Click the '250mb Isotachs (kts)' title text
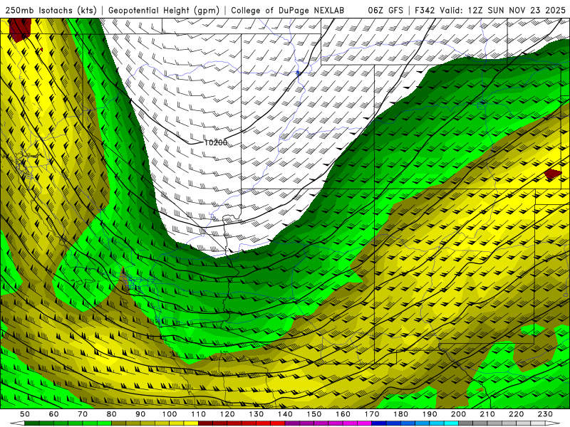The width and height of the screenshot is (570, 427). [51, 10]
